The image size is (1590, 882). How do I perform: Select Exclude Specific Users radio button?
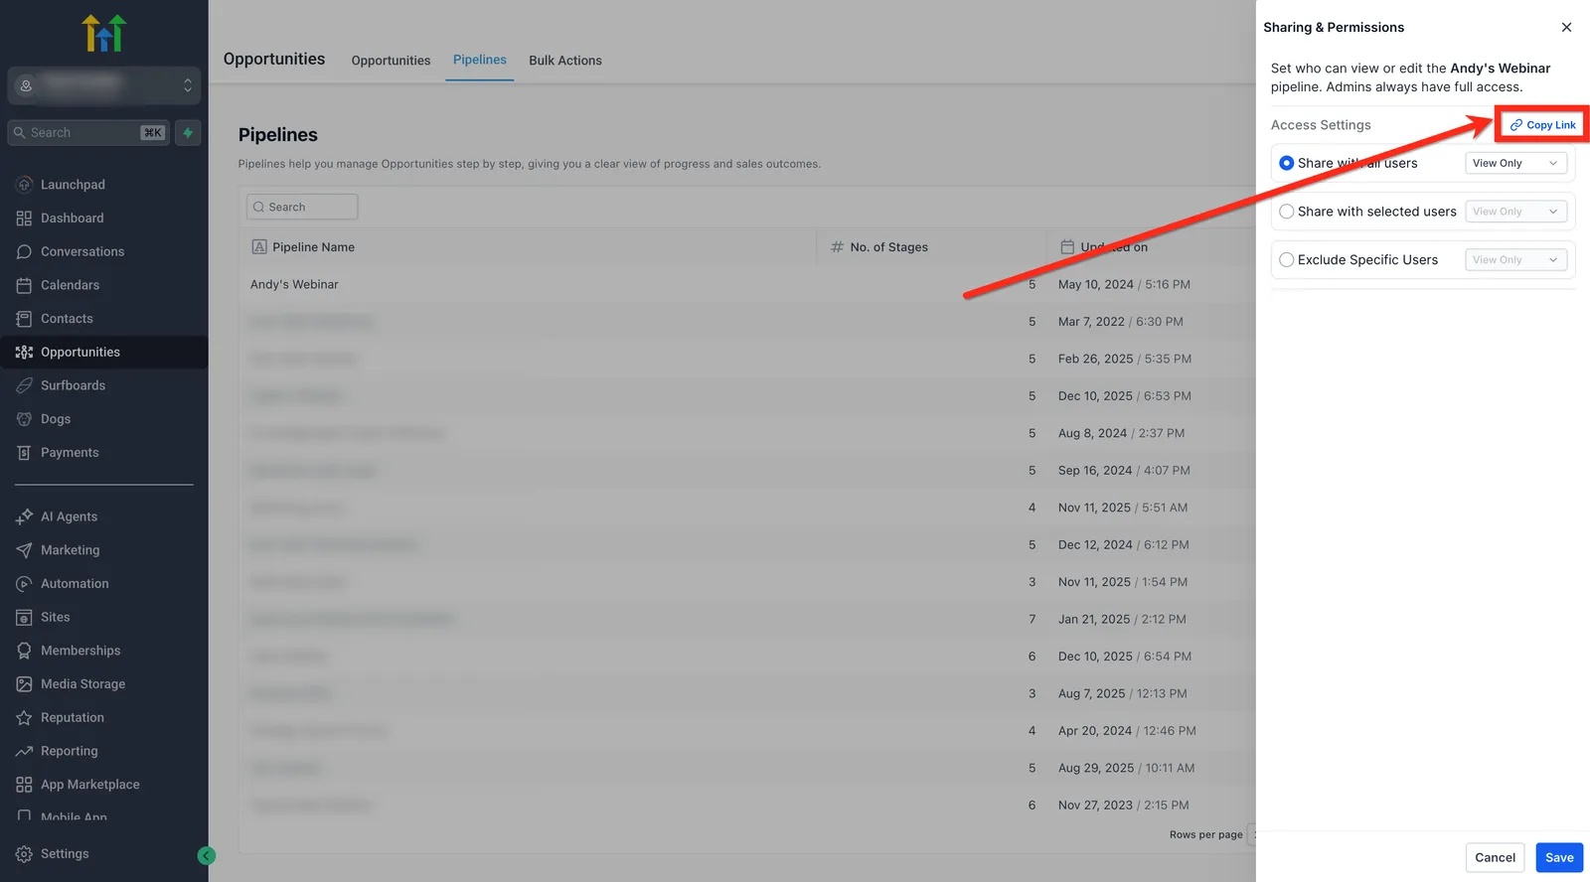pos(1287,260)
